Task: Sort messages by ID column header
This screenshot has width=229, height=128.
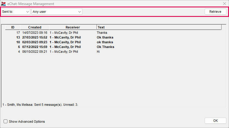Action: coord(13,27)
